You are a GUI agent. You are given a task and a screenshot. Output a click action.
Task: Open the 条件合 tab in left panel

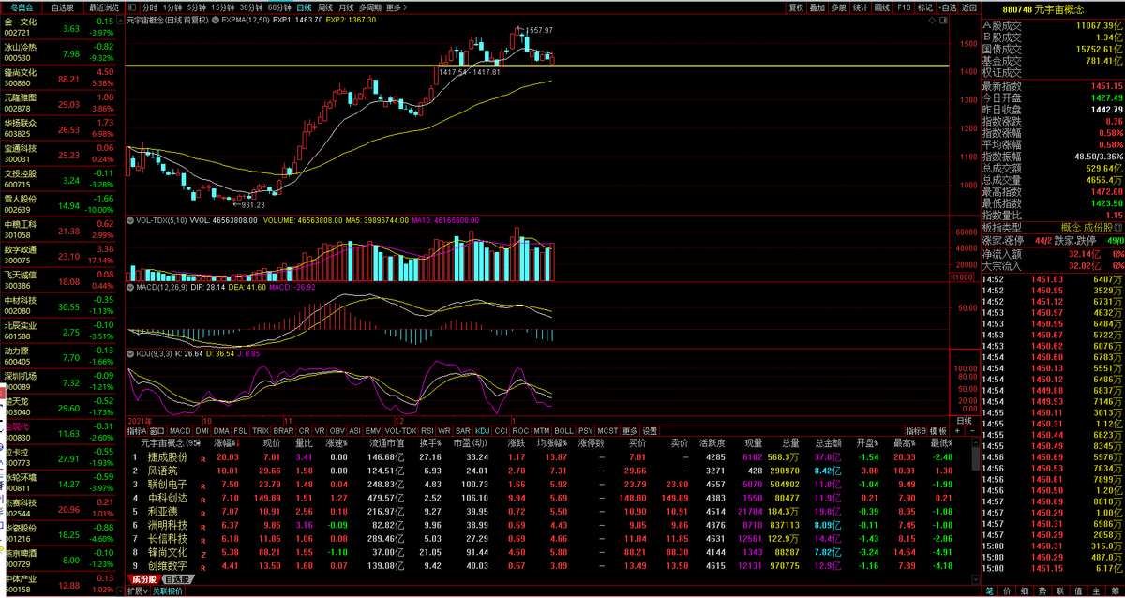point(22,7)
